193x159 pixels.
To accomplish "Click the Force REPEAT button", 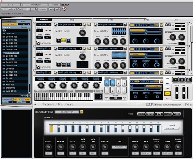I will click(141, 114).
